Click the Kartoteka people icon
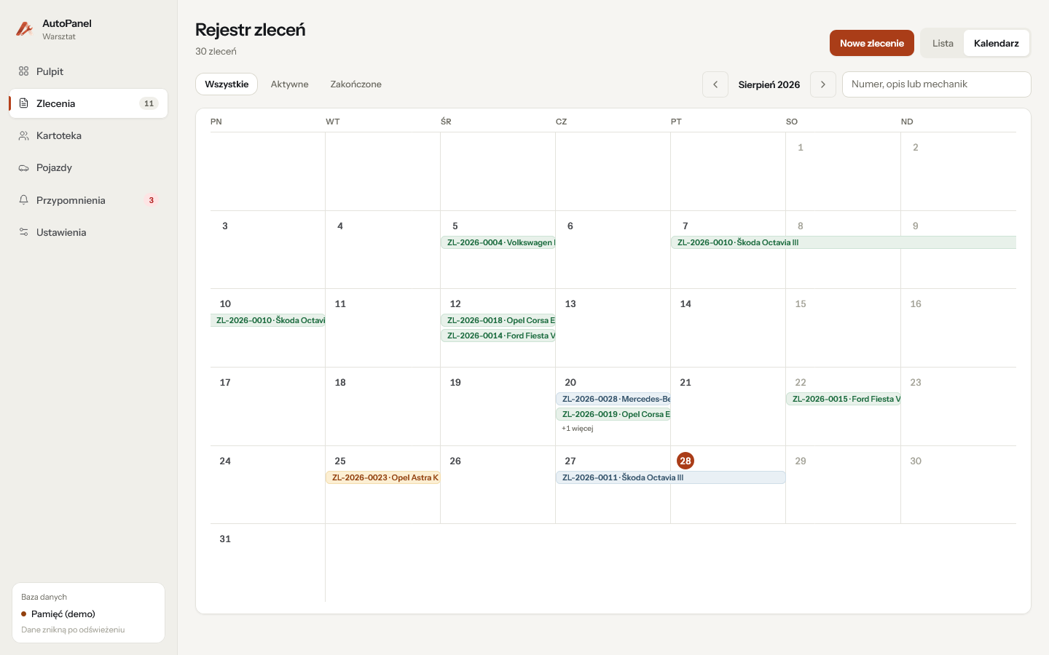Image resolution: width=1049 pixels, height=655 pixels. (23, 135)
